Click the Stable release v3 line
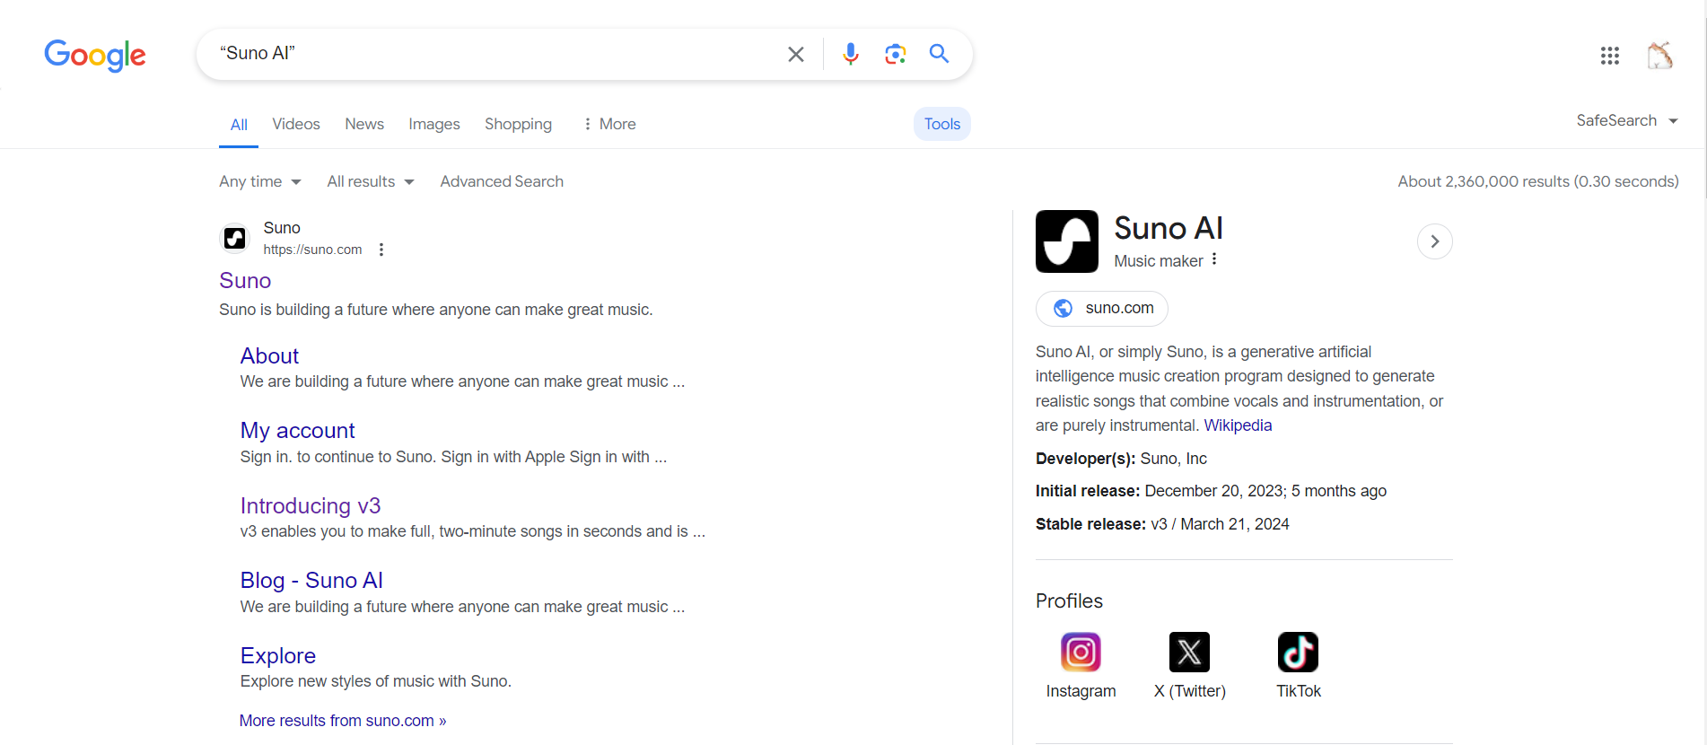The width and height of the screenshot is (1707, 745). (x=1162, y=524)
